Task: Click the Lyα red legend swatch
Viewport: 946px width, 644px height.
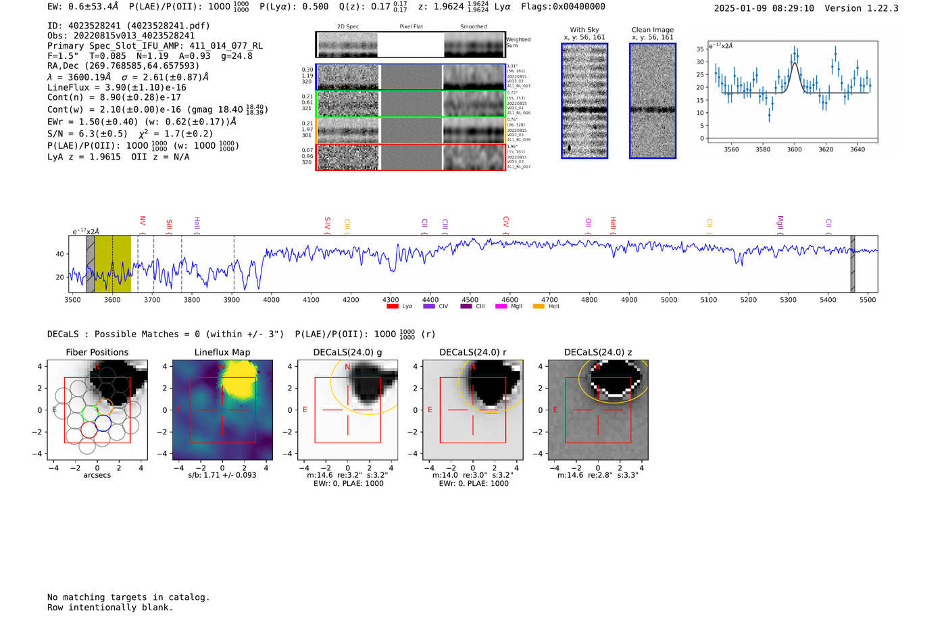Action: [393, 306]
